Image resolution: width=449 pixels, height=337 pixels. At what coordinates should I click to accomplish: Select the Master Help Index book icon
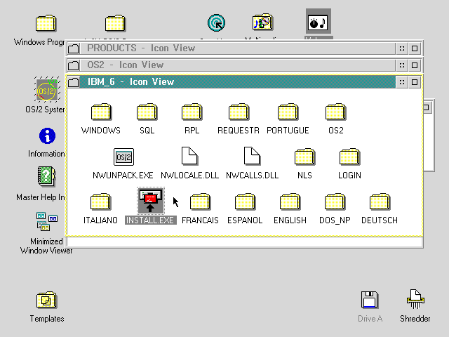coord(46,176)
